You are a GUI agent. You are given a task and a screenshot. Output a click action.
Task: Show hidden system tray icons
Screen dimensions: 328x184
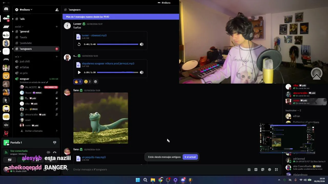pos(279,180)
